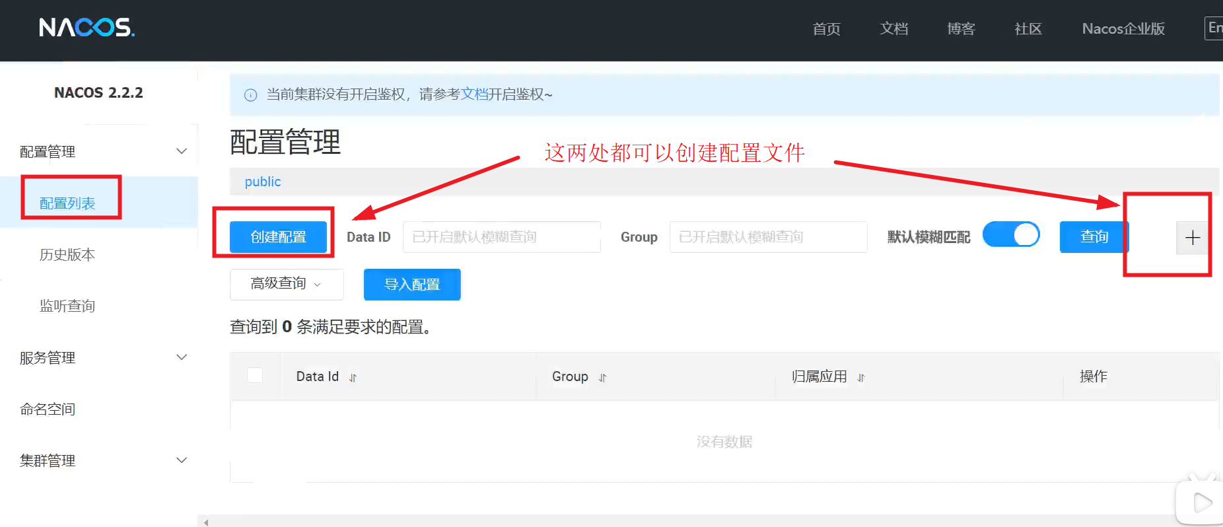The height and width of the screenshot is (527, 1223).
Task: Toggle the 默认模糊匹配 switch
Action: pyautogui.click(x=1011, y=234)
